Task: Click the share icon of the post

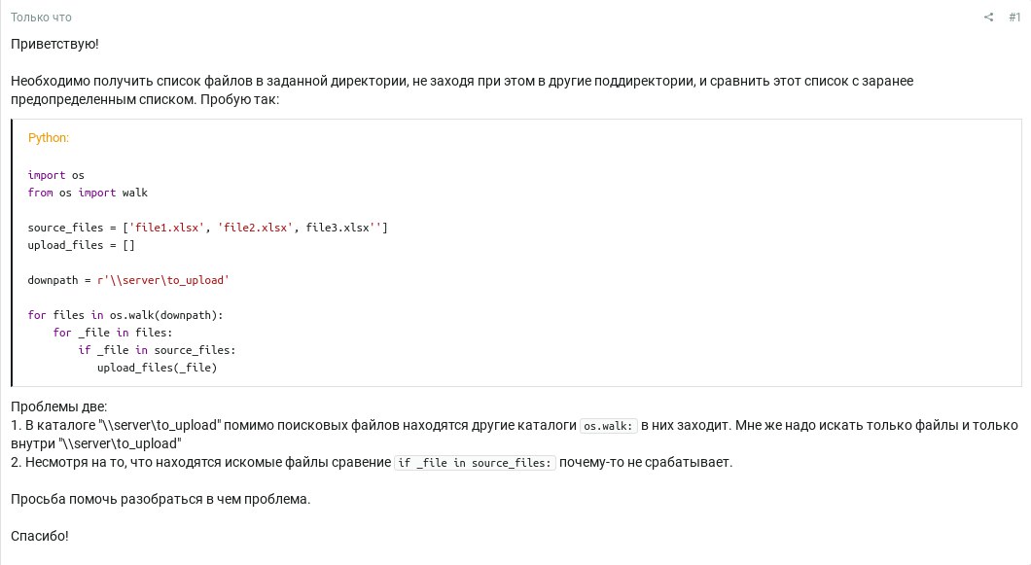Action: point(988,18)
